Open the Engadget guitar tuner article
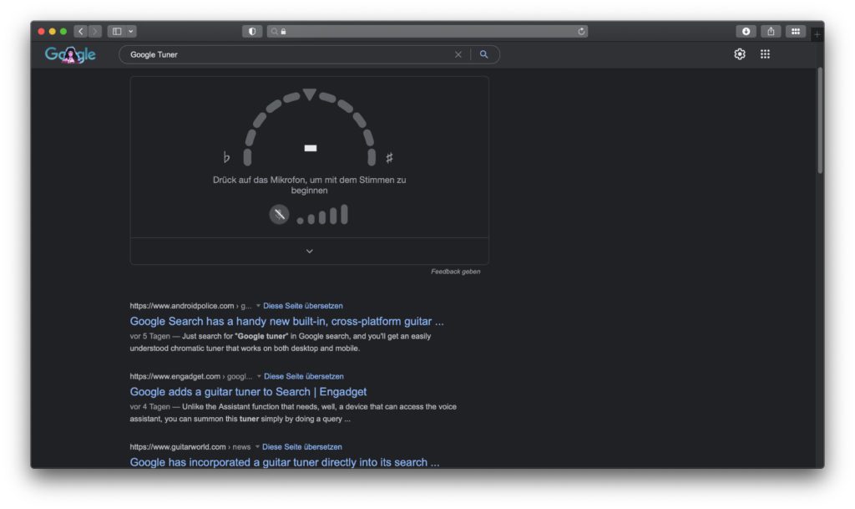The image size is (855, 509). pyautogui.click(x=248, y=392)
